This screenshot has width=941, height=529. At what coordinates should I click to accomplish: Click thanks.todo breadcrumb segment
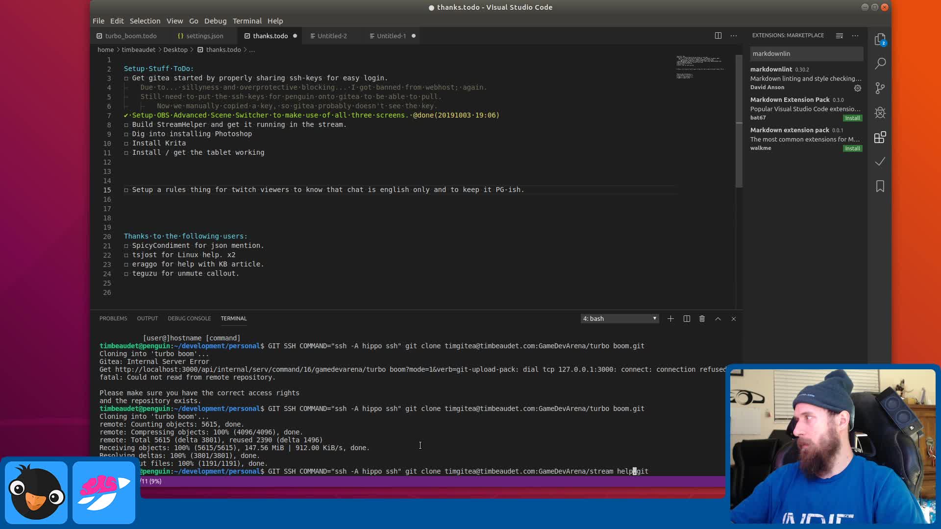click(223, 49)
